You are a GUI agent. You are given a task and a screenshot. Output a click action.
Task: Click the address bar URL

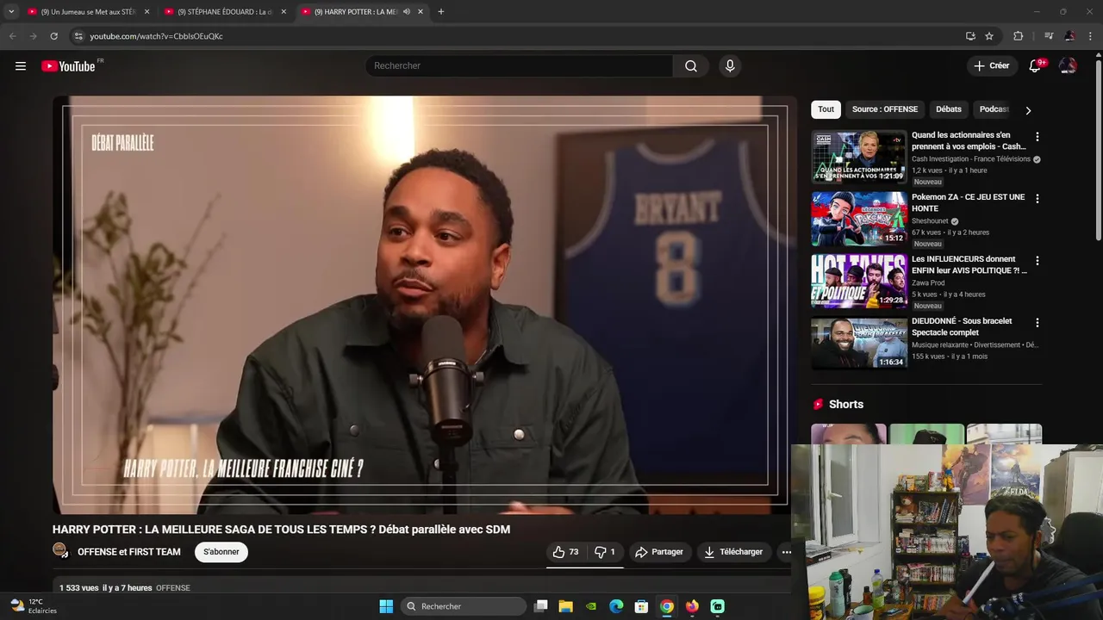(156, 36)
